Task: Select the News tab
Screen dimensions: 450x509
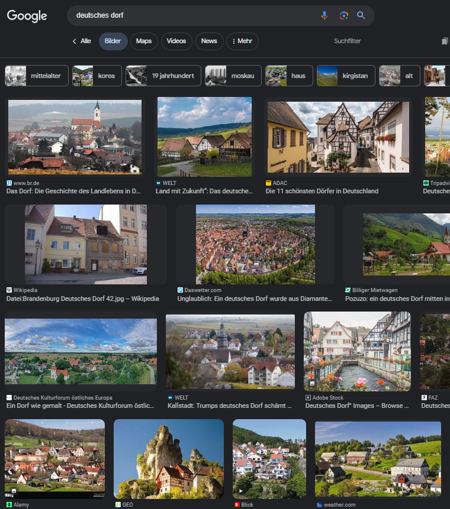Action: 209,41
